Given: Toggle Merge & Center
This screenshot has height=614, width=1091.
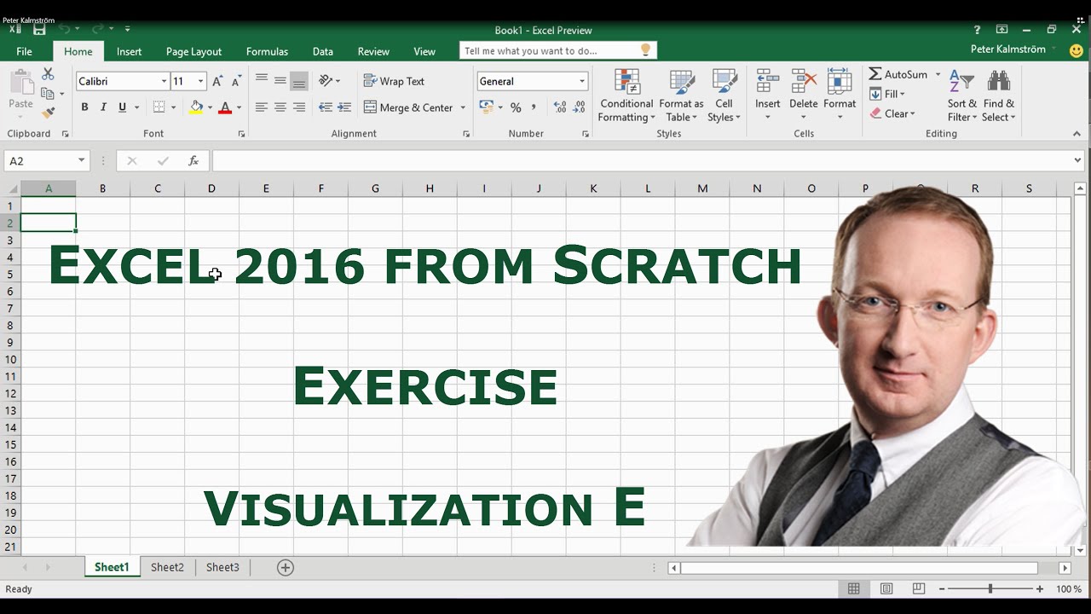Looking at the screenshot, I should (408, 107).
